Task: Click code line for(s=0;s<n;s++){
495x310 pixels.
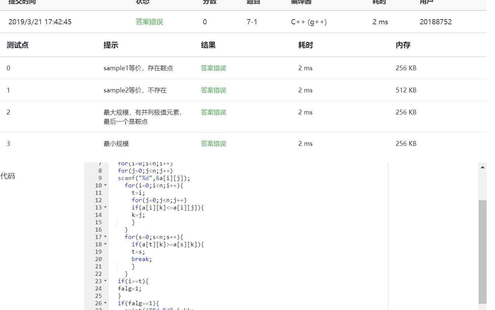Action: 154,237
